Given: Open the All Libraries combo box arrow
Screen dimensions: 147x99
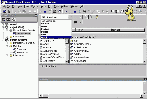Looking at the screenshot, I should click(70, 17).
